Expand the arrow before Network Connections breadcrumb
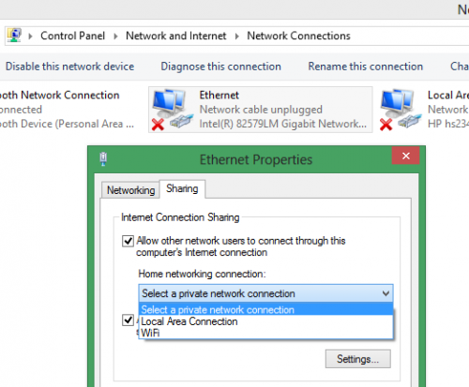The image size is (469, 387). (x=236, y=36)
